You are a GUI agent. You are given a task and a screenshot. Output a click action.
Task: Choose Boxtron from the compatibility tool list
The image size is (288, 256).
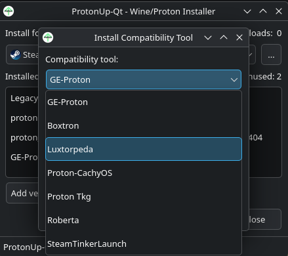coord(144,126)
